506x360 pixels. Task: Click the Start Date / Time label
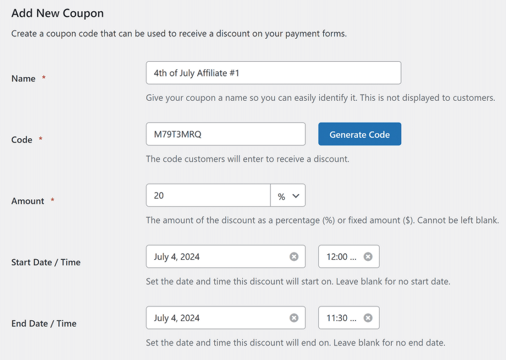(x=45, y=262)
